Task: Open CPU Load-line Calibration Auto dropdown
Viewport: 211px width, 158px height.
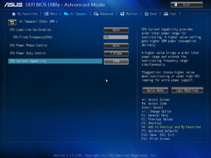Action: (116, 30)
